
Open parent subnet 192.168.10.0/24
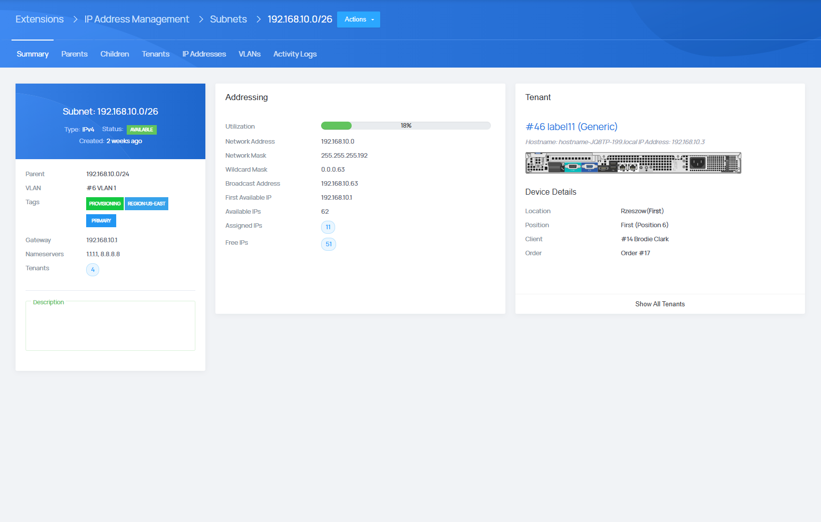pos(108,174)
